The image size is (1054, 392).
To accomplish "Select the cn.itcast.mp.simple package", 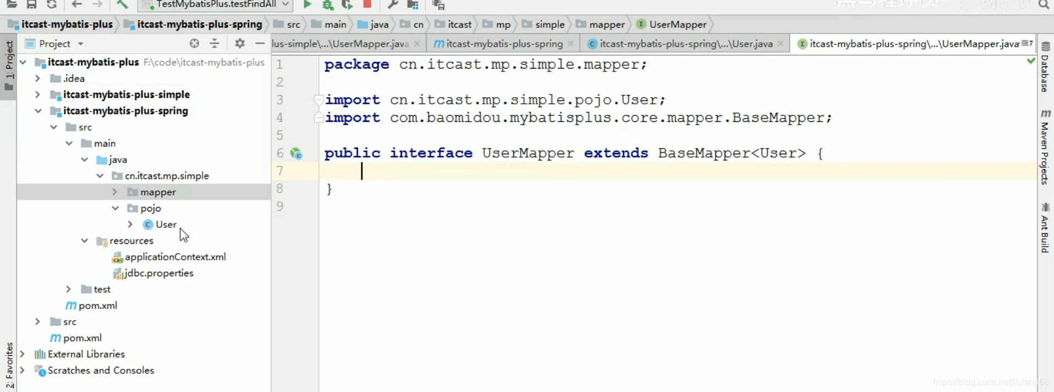I will [166, 176].
